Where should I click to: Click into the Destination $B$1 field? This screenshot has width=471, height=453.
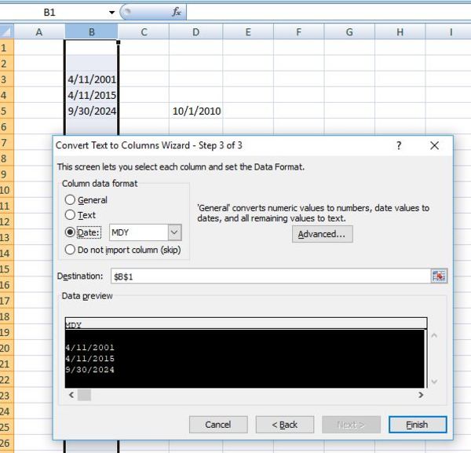coord(270,276)
